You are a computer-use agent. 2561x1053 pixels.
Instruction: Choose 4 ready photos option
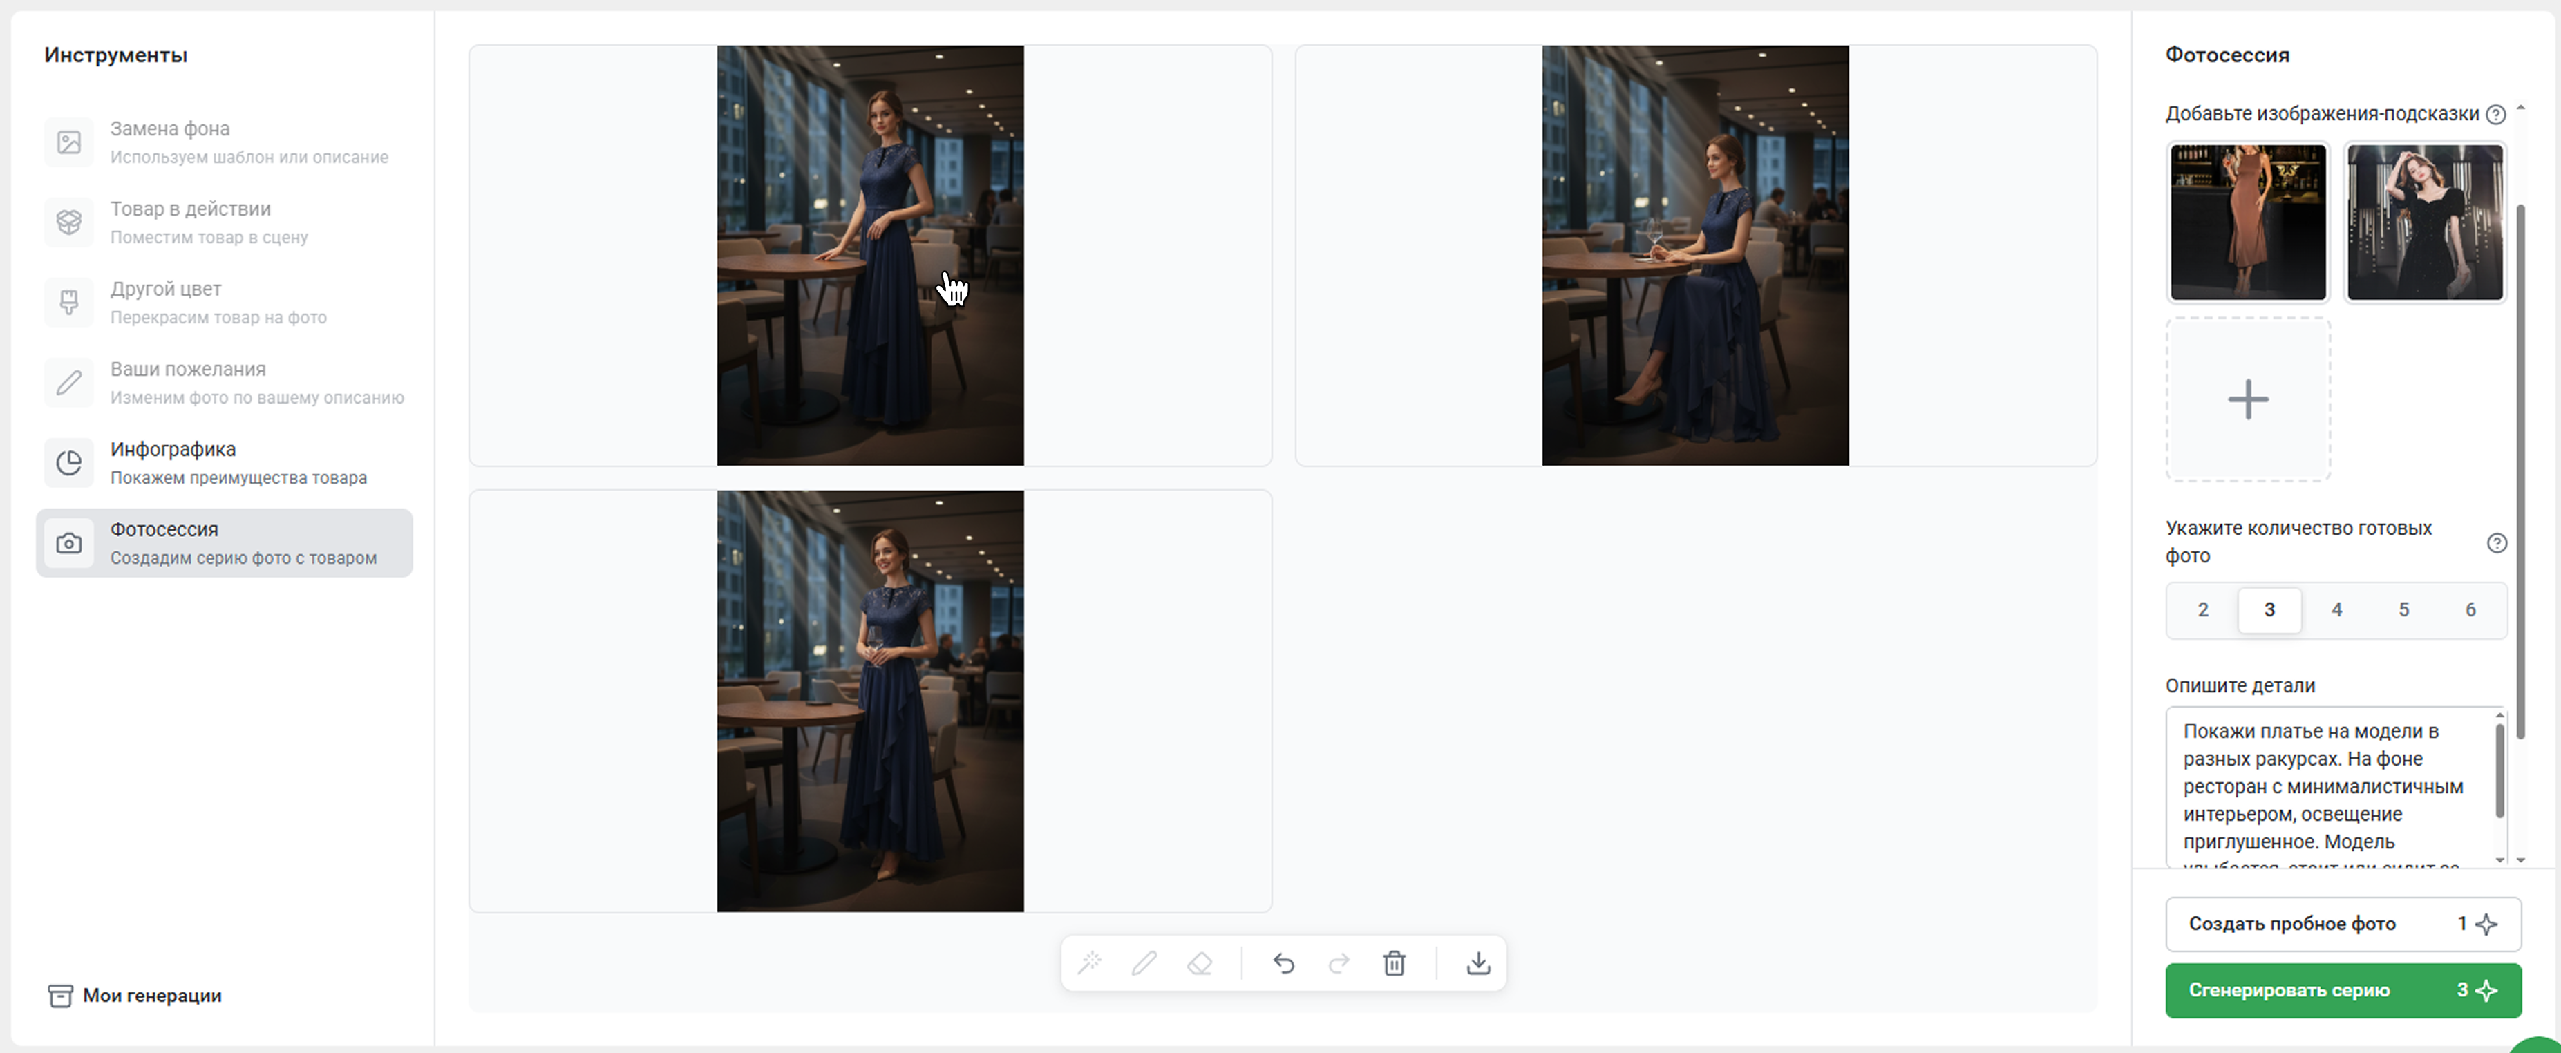coord(2336,609)
